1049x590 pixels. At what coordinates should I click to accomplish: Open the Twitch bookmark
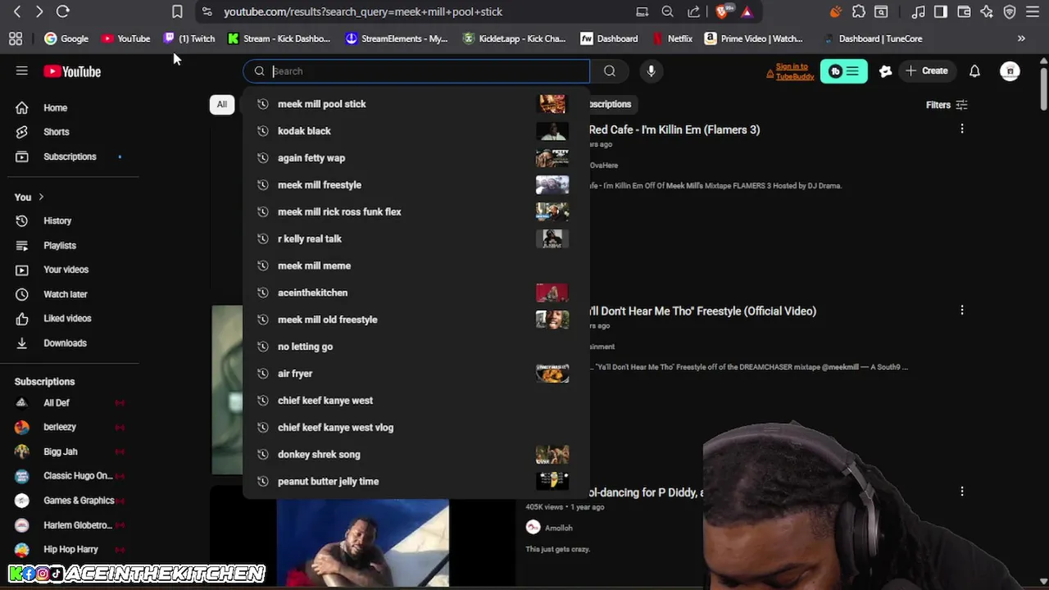tap(189, 39)
